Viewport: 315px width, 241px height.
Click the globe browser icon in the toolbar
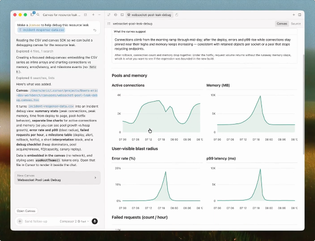click(116, 14)
